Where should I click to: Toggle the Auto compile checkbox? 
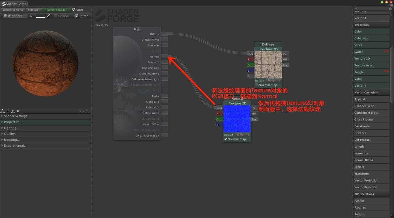tap(74, 10)
